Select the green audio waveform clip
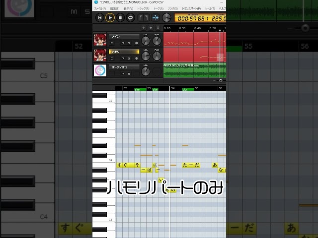Viewport: 318px width, 238px height. click(x=195, y=70)
